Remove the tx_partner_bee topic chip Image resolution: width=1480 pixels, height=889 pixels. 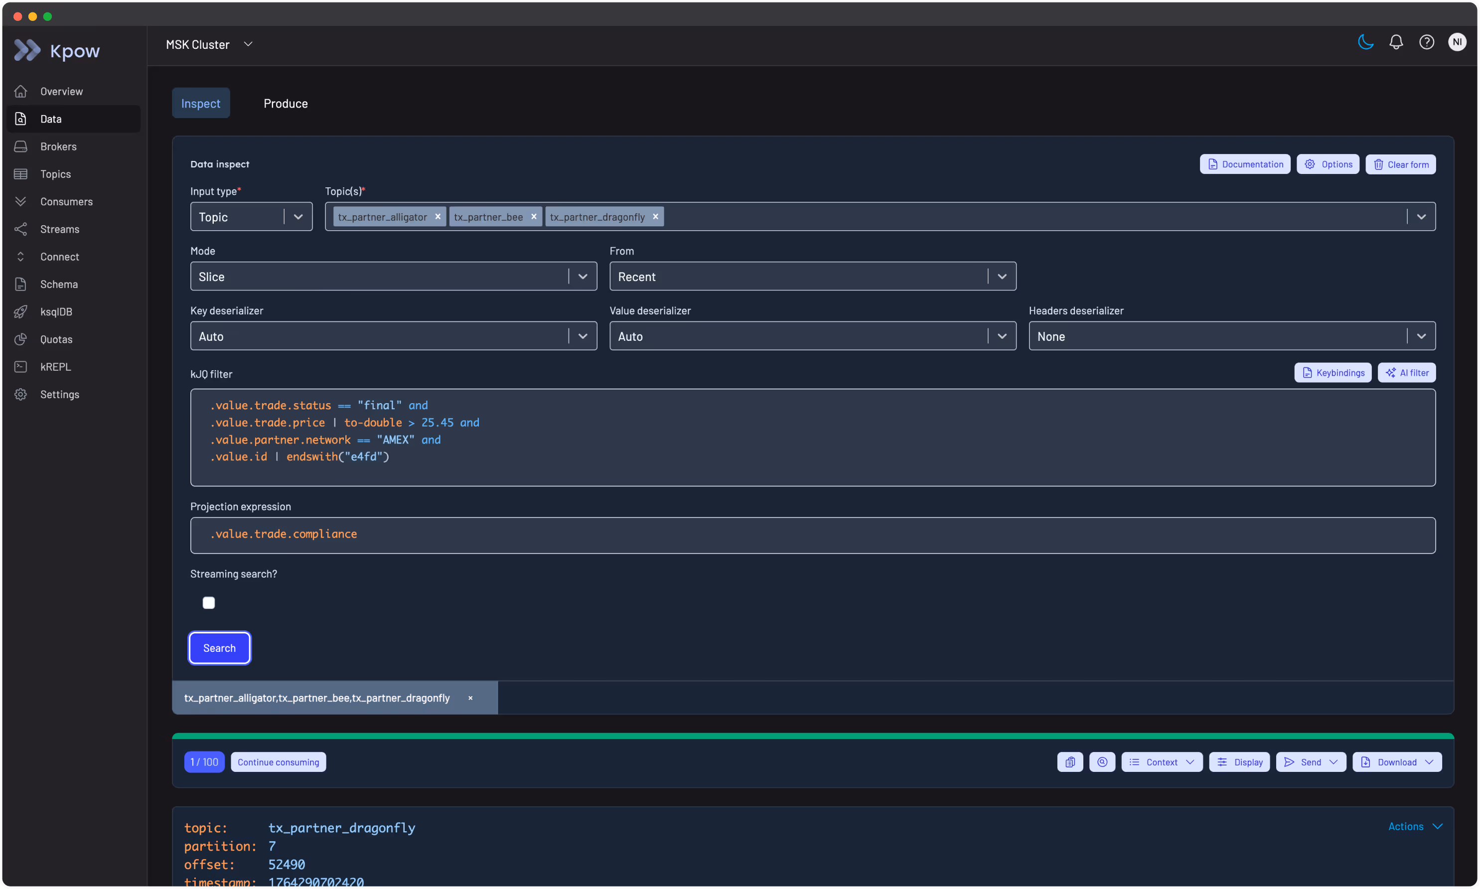click(534, 217)
